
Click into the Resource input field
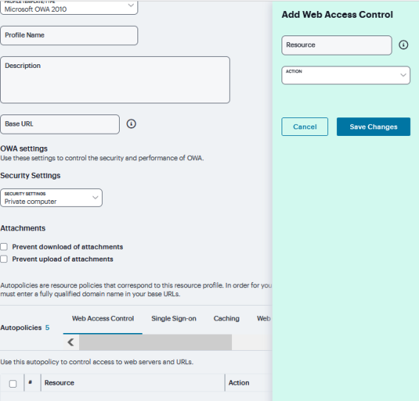337,45
